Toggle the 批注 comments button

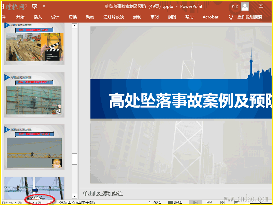(175, 203)
